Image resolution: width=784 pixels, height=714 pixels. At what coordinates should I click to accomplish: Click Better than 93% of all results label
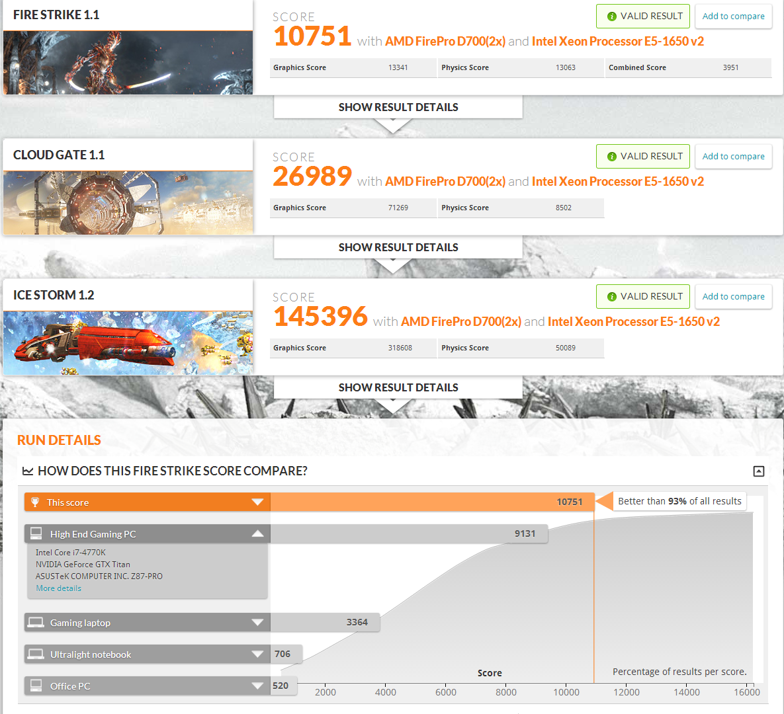pos(679,501)
